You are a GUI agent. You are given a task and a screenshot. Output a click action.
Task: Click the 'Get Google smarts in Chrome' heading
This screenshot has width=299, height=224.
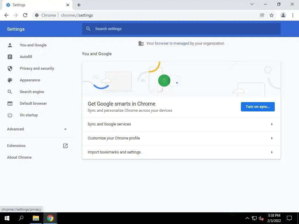pos(121,104)
